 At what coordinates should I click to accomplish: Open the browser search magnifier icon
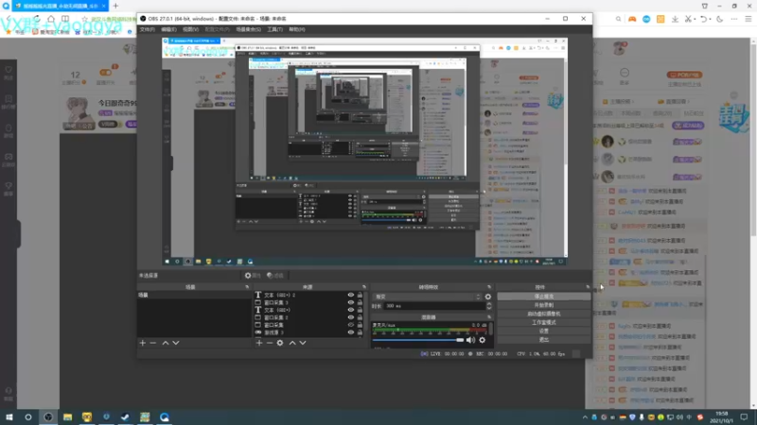619,19
